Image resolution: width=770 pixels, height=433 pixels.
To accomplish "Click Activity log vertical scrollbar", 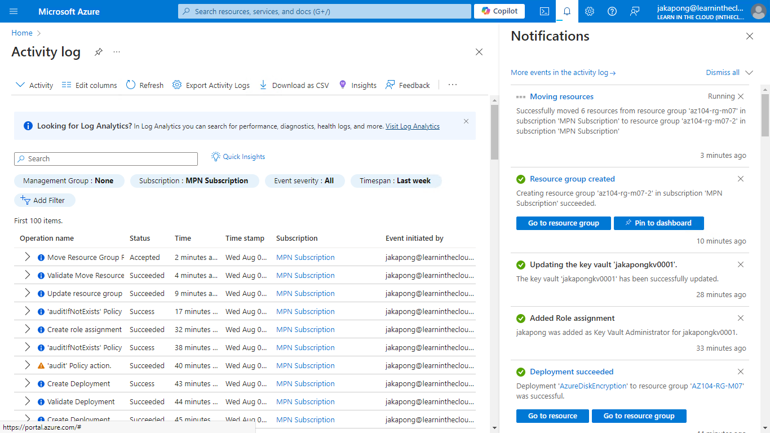I will [494, 132].
